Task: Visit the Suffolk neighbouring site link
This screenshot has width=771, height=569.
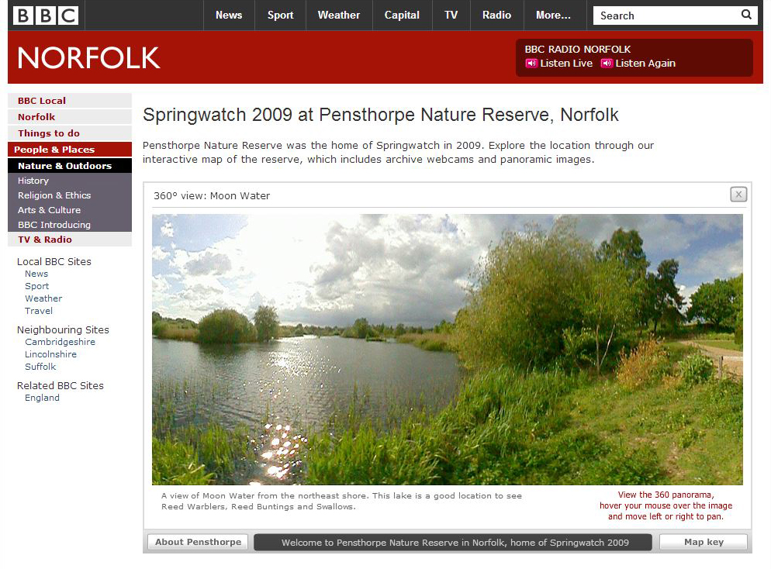Action: point(40,367)
